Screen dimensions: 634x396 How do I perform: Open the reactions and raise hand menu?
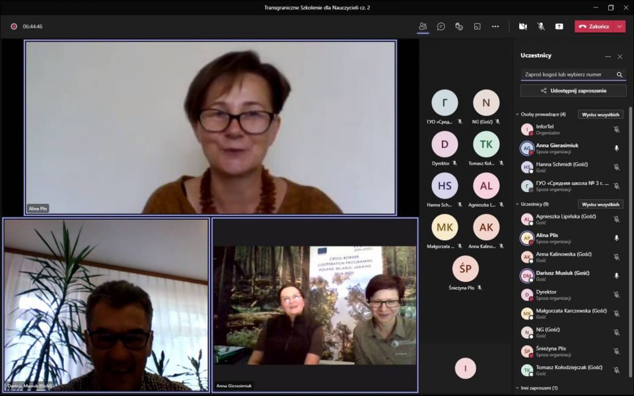[x=459, y=26]
